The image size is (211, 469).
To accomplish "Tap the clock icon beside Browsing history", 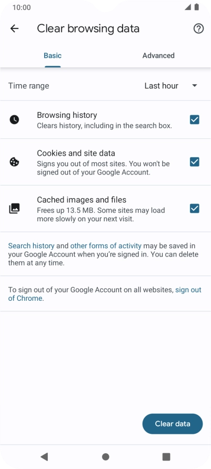I will pyautogui.click(x=14, y=120).
